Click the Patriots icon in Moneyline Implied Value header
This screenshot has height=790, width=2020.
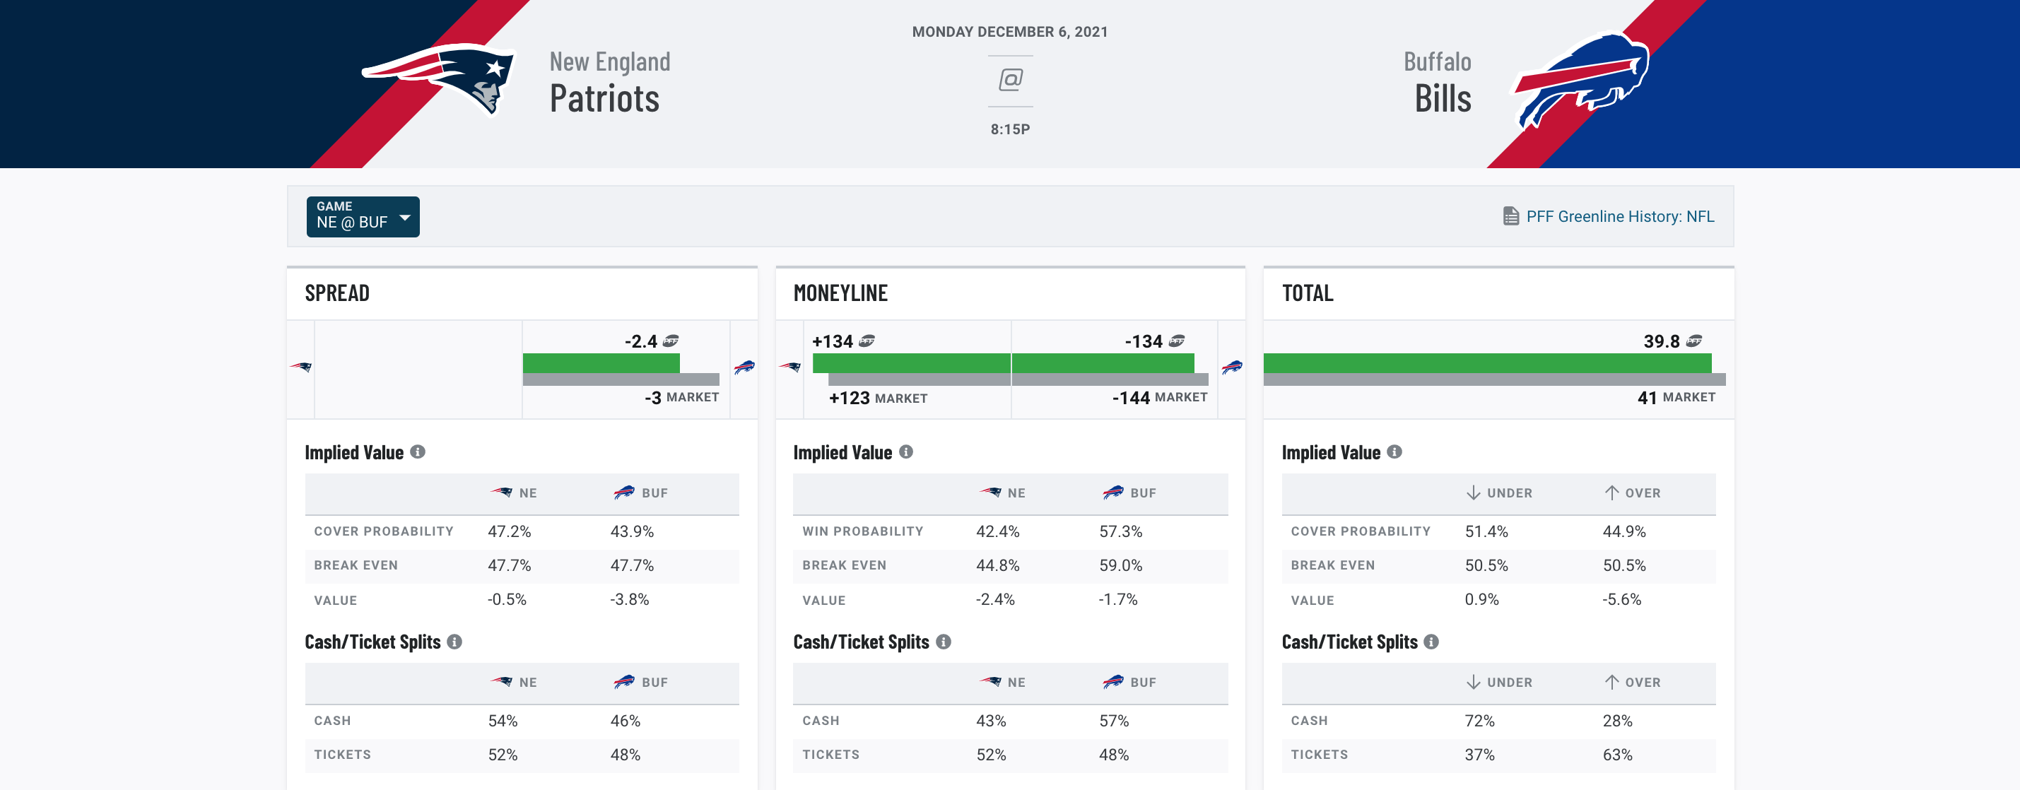990,493
